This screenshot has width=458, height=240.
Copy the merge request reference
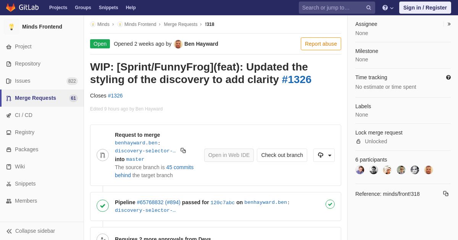(x=445, y=194)
